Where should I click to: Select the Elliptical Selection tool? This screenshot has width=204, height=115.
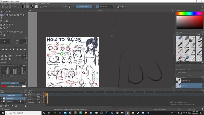click(x=4, y=32)
